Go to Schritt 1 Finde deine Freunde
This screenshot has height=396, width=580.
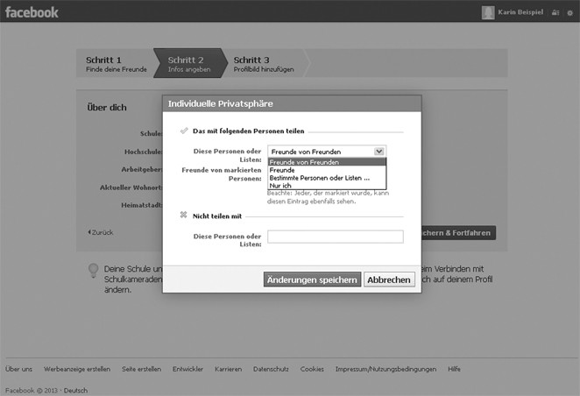pyautogui.click(x=115, y=64)
